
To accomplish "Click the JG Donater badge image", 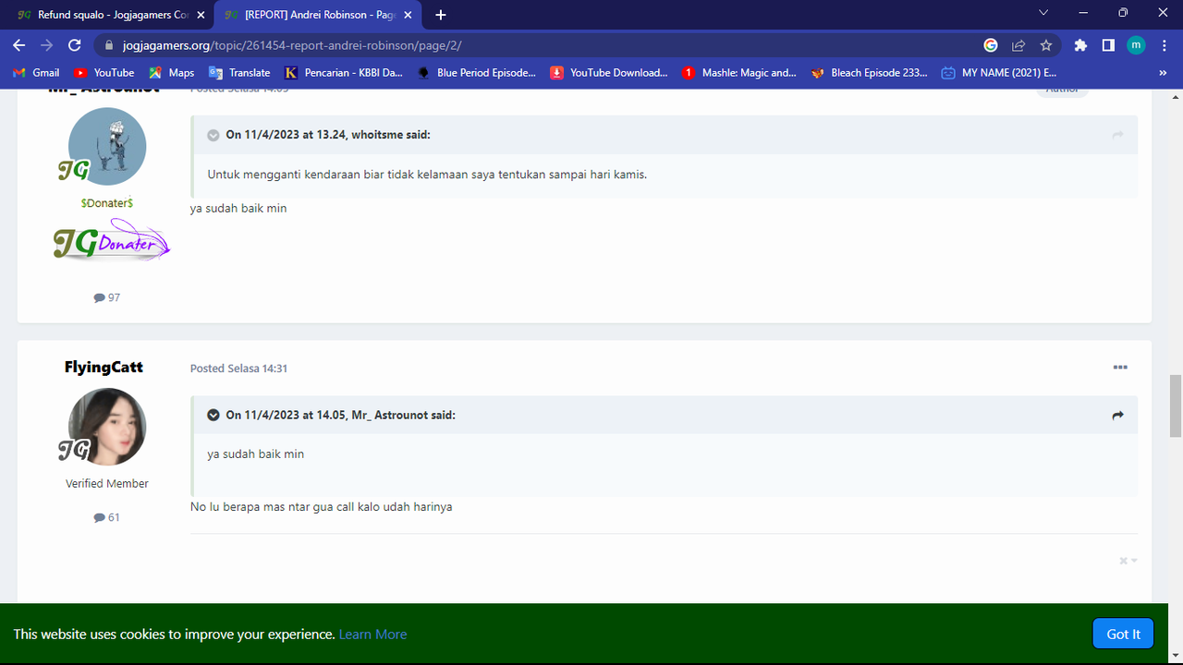I will tap(112, 240).
